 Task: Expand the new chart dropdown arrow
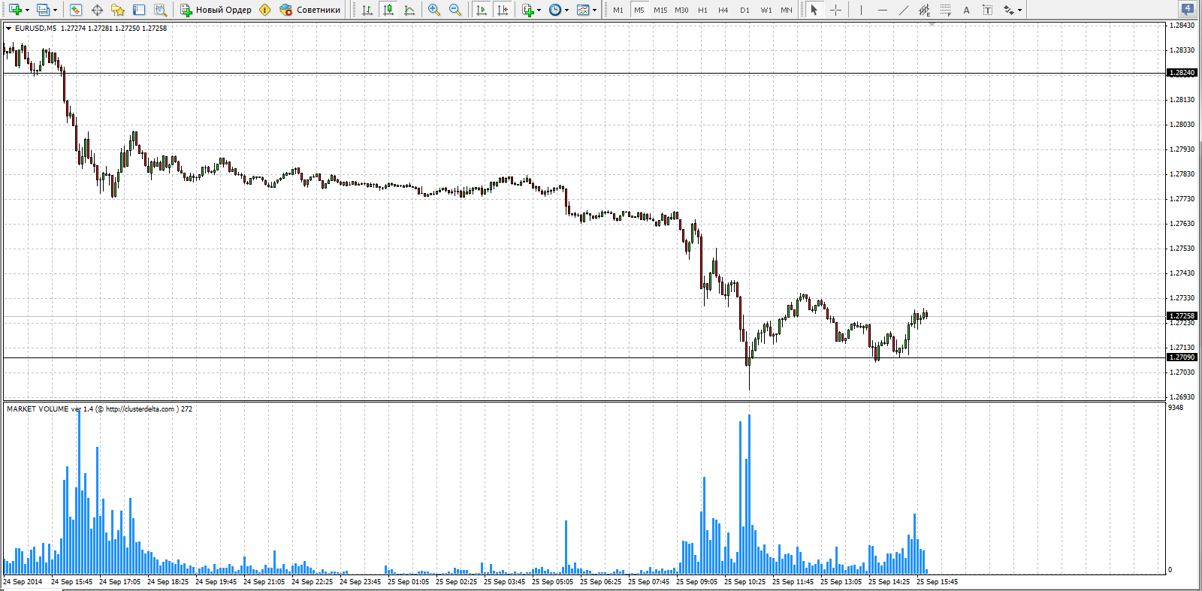(x=27, y=10)
